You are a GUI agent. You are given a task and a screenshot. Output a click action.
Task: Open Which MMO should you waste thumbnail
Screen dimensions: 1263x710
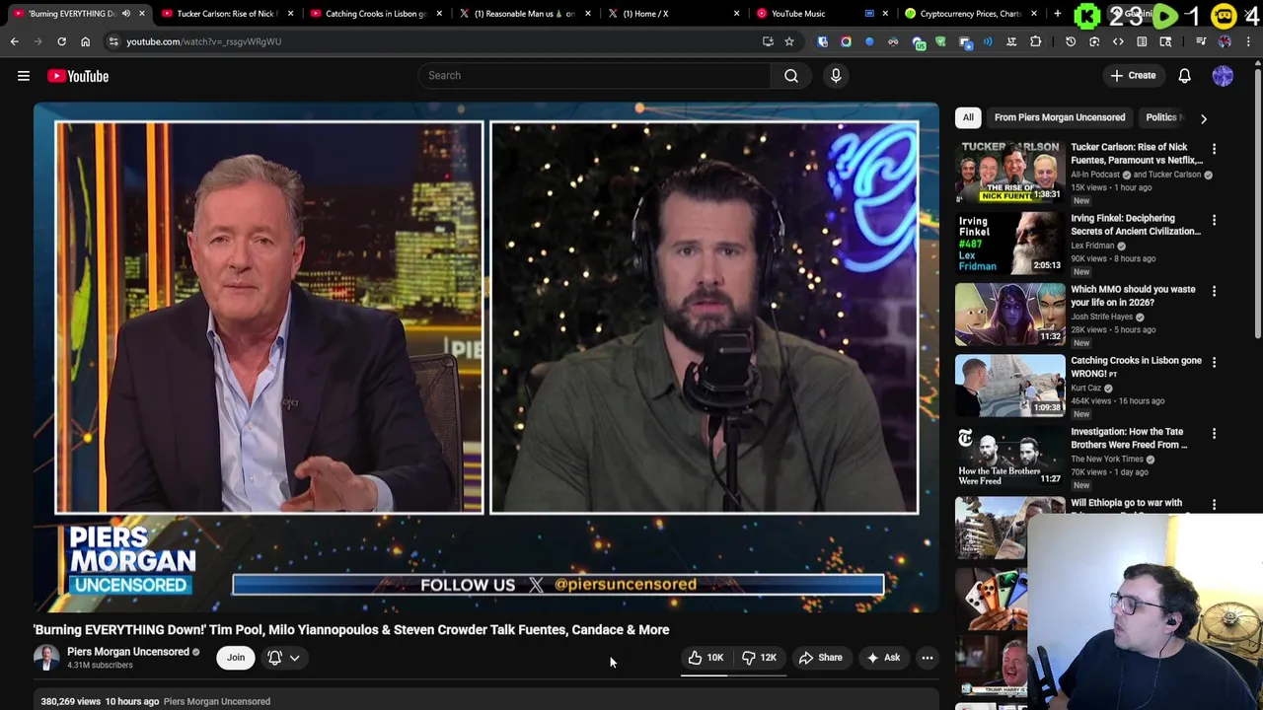(1009, 314)
